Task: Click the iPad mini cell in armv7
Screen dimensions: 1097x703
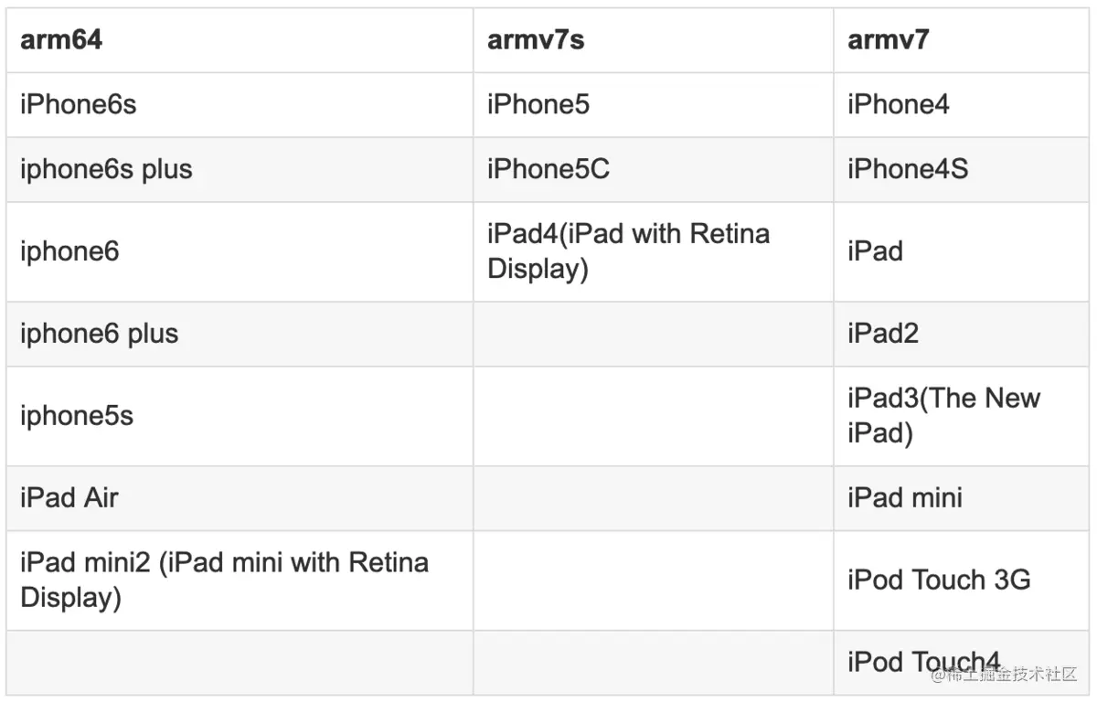Action: [x=905, y=498]
